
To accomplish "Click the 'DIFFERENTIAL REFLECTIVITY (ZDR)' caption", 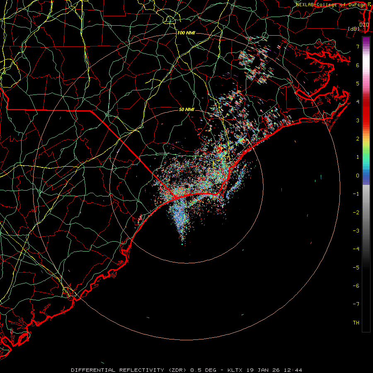I will coord(129,370).
